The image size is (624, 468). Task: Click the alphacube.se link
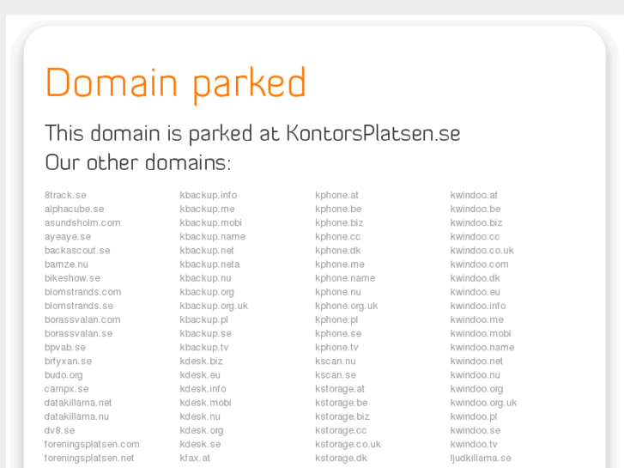point(74,209)
